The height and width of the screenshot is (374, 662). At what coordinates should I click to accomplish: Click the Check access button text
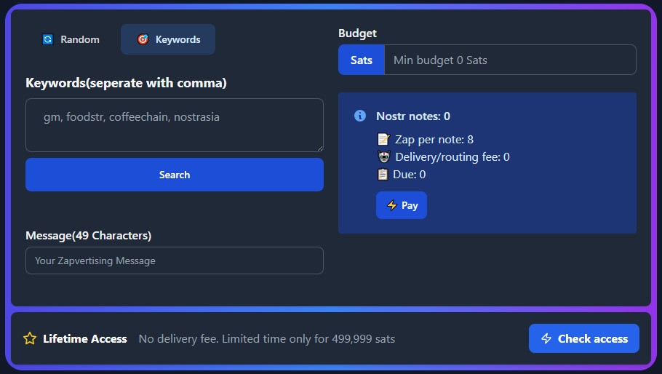click(x=592, y=338)
